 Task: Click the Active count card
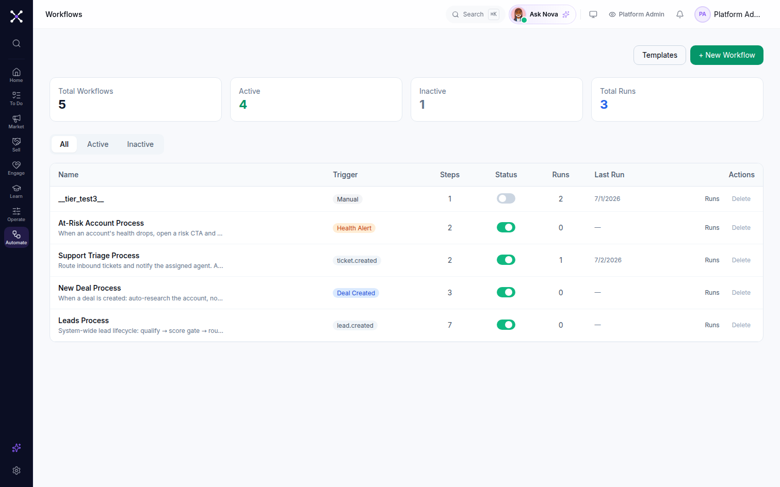(316, 99)
